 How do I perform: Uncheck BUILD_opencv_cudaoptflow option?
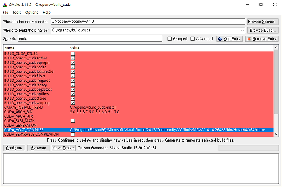[x=73, y=94]
